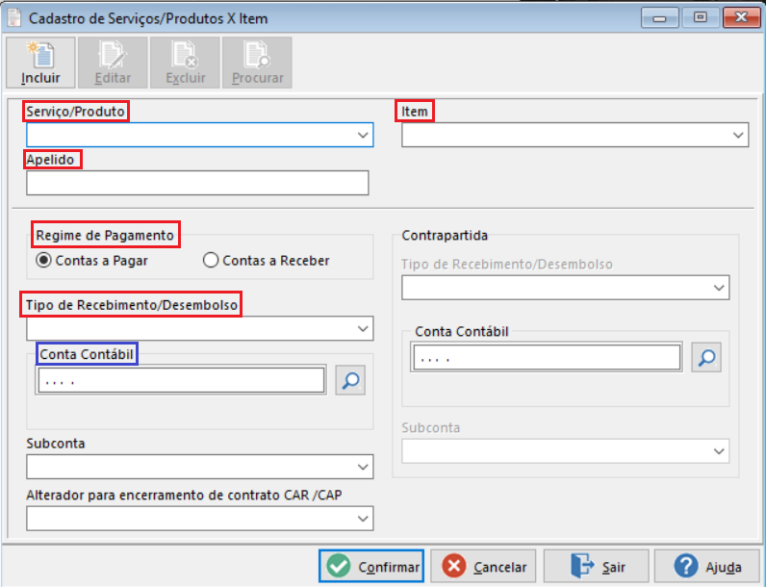Expand Contrapartida Tipo de Recebimento/Desembolso dropdown
The image size is (766, 587).
[x=566, y=288]
